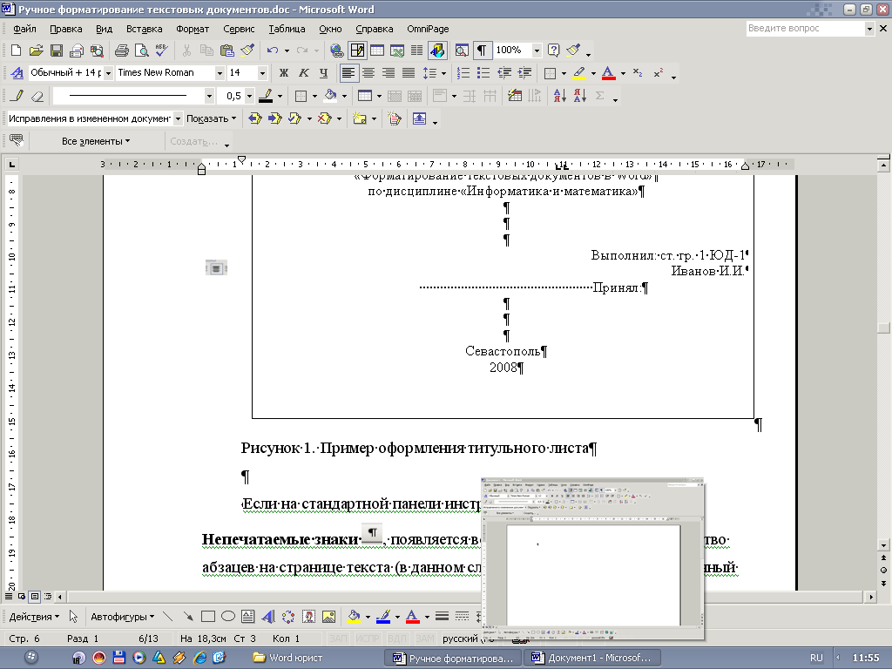Sort descending in tables toolbar
Image resolution: width=892 pixels, height=669 pixels.
point(579,96)
